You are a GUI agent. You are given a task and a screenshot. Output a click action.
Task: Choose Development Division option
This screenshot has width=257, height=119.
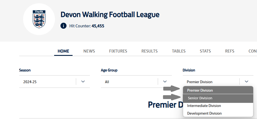click(204, 113)
